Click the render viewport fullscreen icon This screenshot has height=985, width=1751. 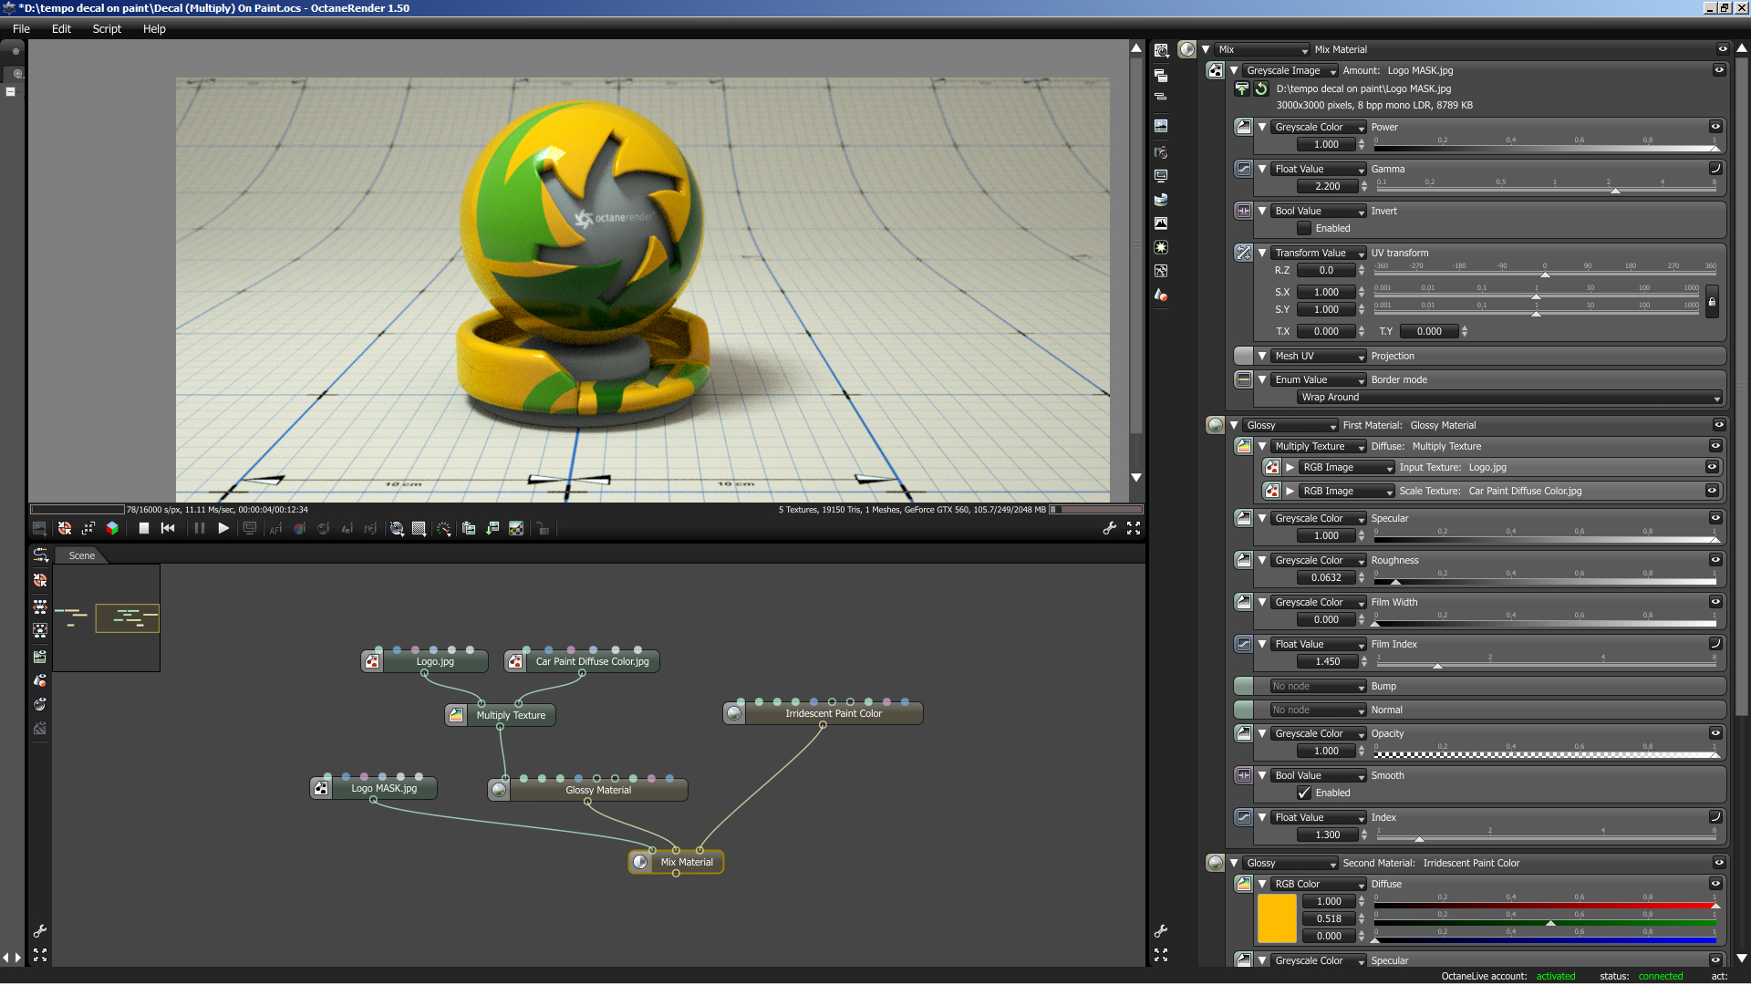tap(1134, 528)
